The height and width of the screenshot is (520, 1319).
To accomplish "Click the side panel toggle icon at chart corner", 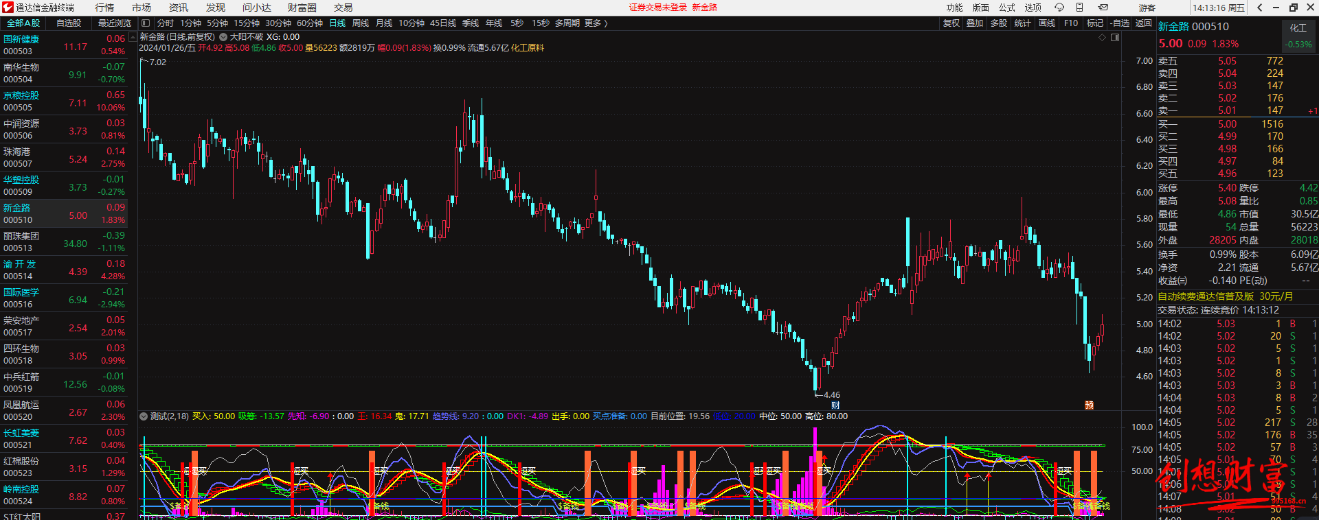I will 1115,38.
